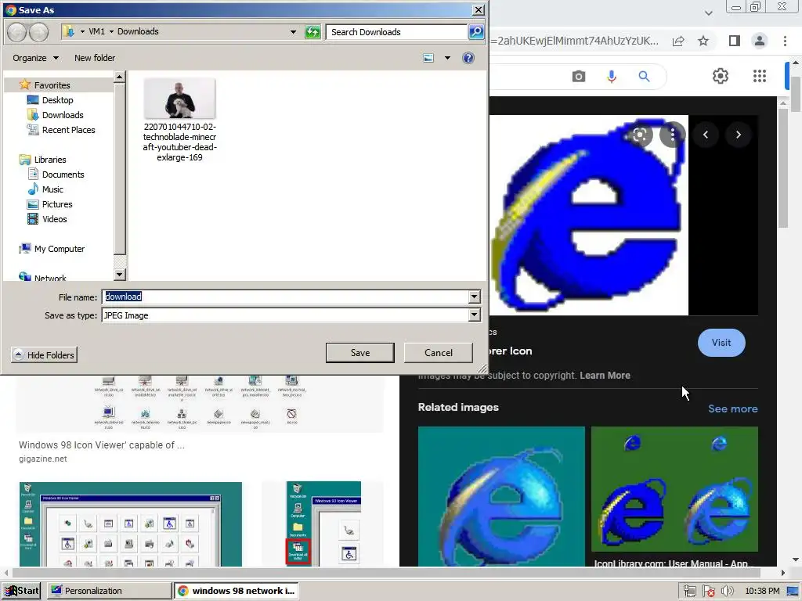Click Google search by image camera icon
The width and height of the screenshot is (802, 601).
click(579, 77)
